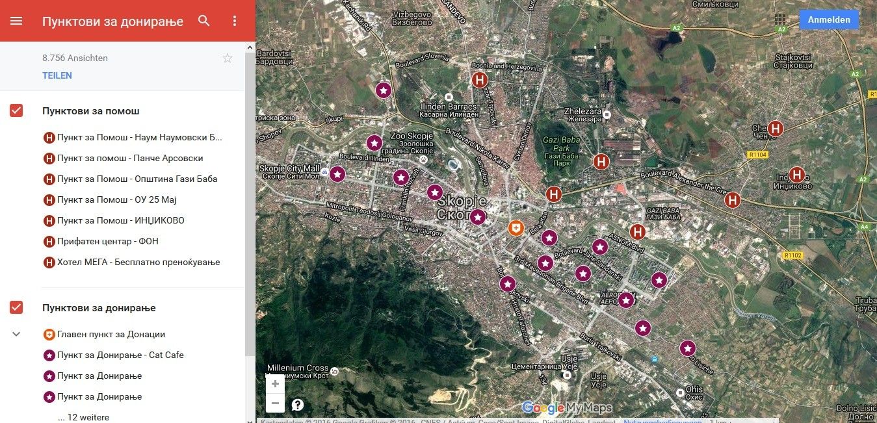Screen dimensions: 877x423
Task: Click the search icon in the red header
Action: point(203,20)
